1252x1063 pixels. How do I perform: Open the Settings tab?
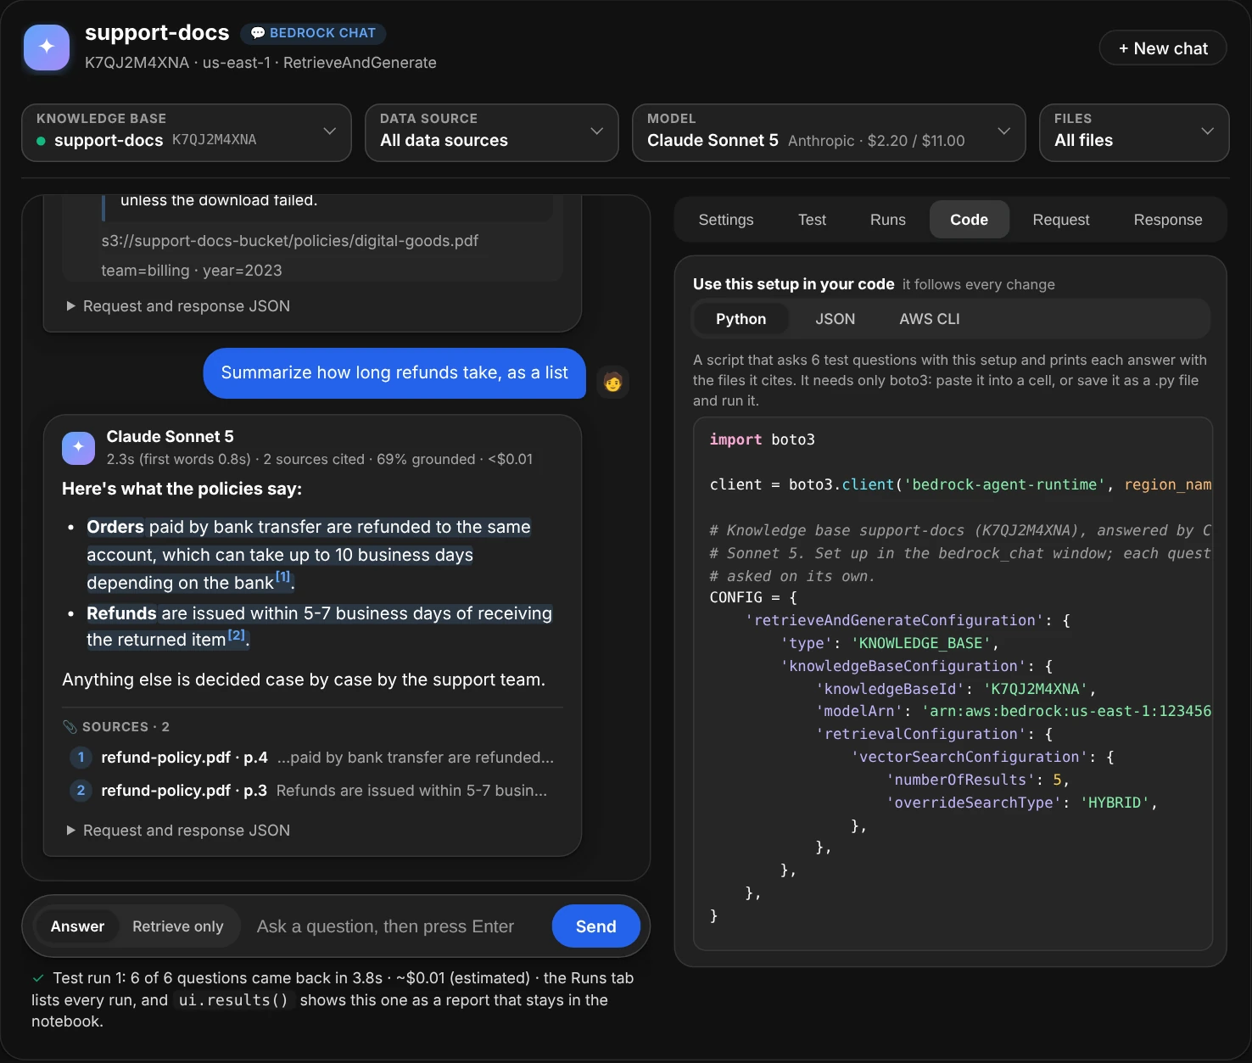pyautogui.click(x=725, y=220)
